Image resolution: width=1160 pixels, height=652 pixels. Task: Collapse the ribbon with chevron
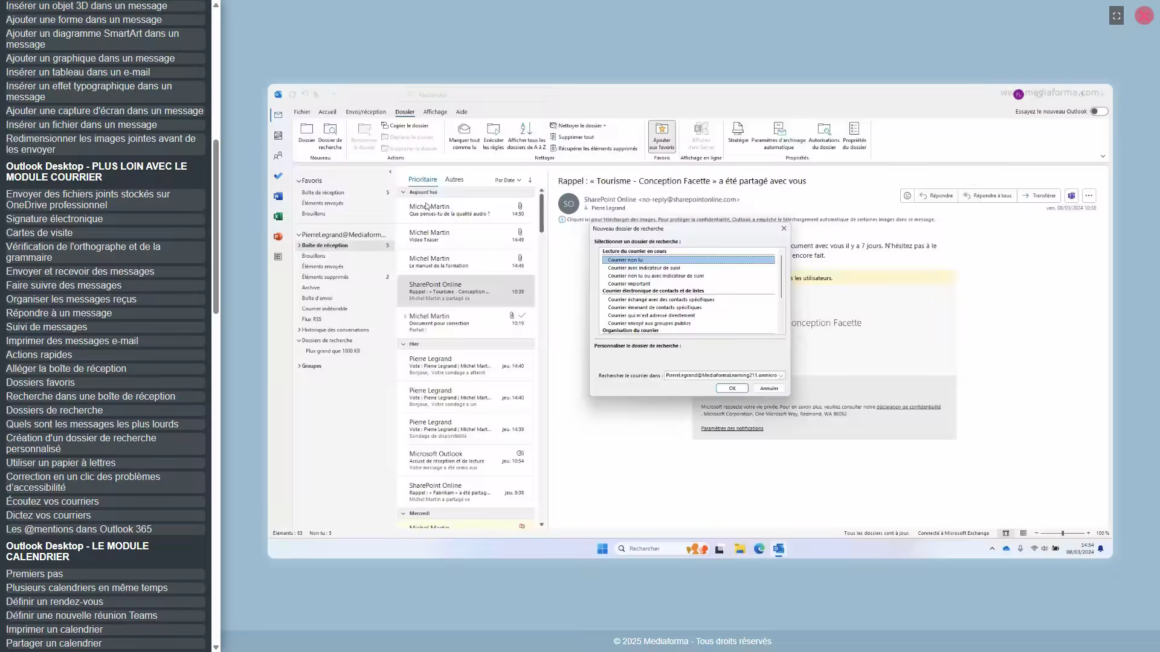[x=1103, y=156]
